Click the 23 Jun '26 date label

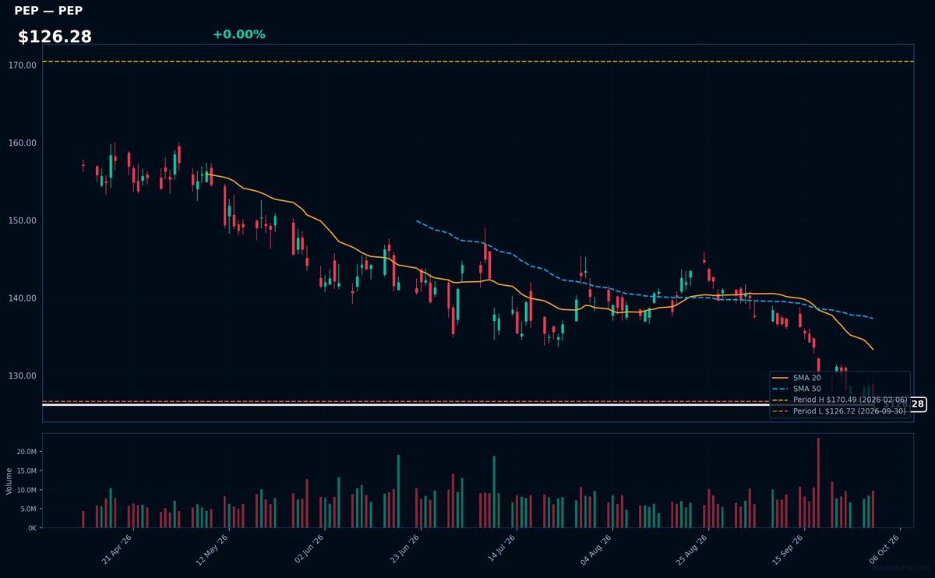(x=404, y=549)
